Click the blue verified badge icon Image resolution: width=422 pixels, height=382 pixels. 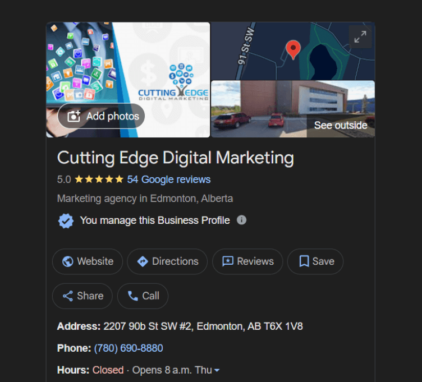point(66,220)
